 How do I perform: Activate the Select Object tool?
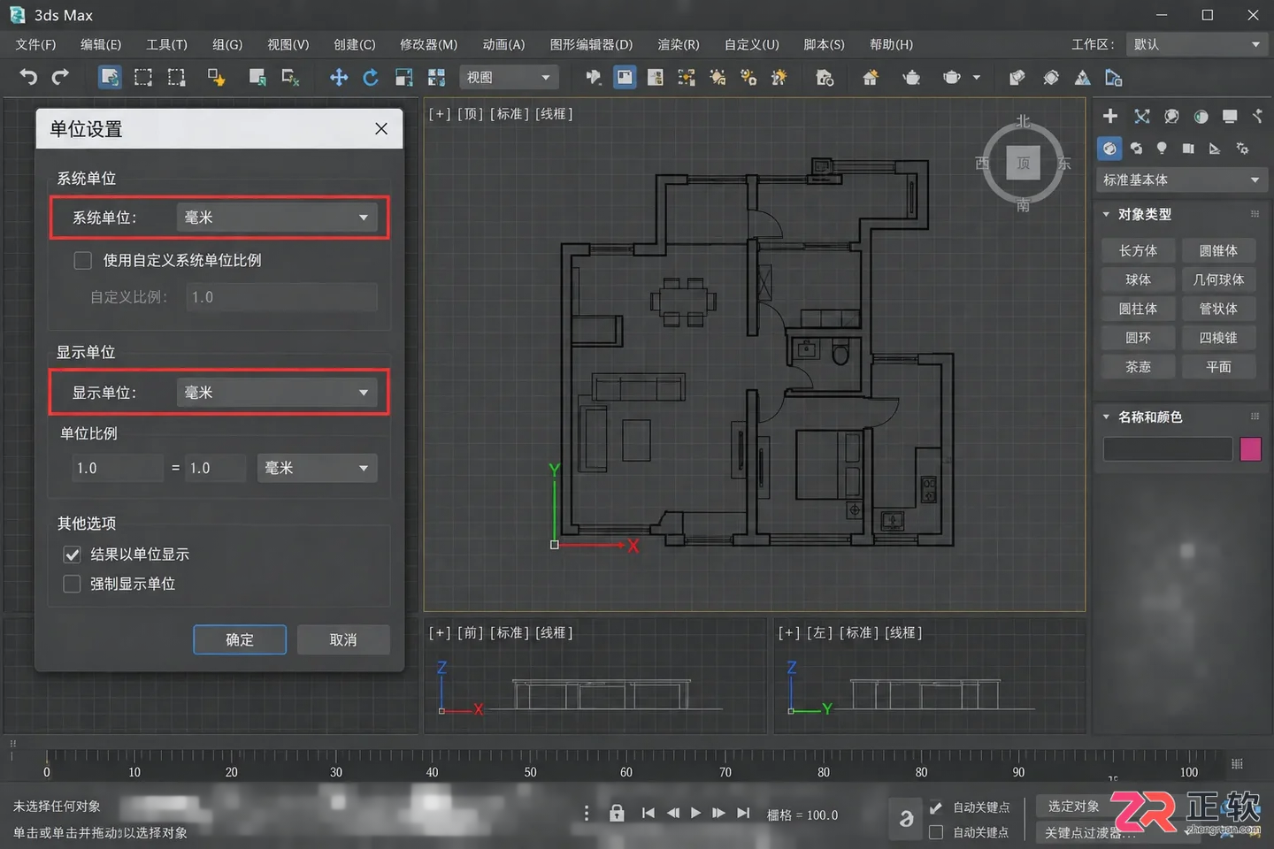point(110,78)
